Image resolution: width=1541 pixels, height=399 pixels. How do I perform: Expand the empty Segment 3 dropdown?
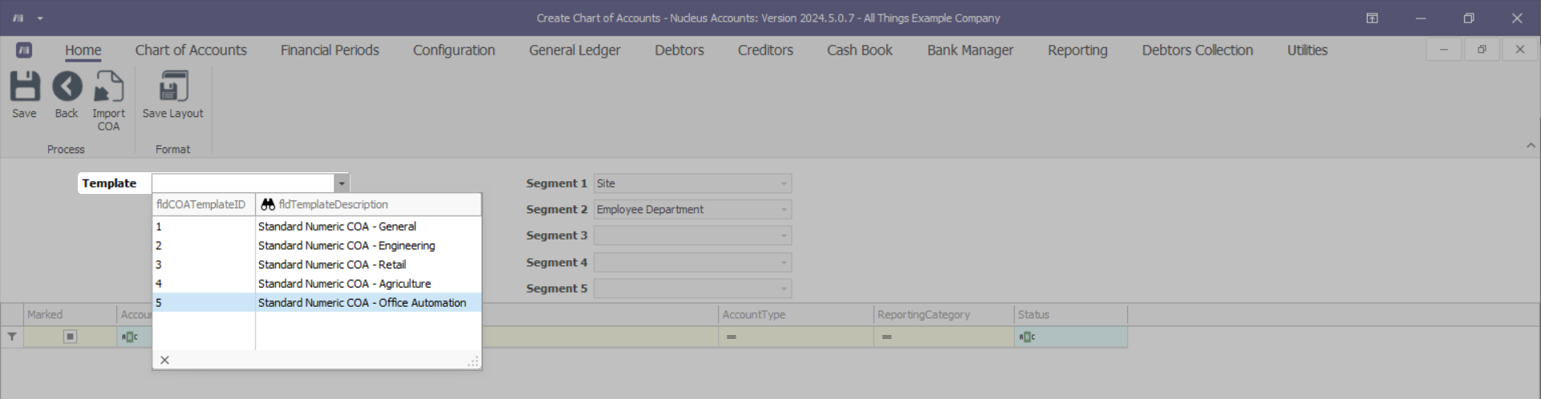(784, 236)
